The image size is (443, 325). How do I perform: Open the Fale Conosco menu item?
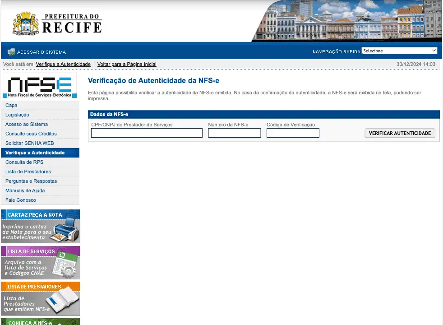[x=21, y=200]
